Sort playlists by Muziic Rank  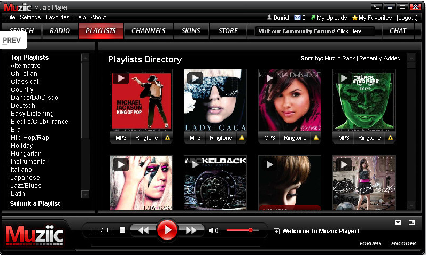tap(339, 58)
